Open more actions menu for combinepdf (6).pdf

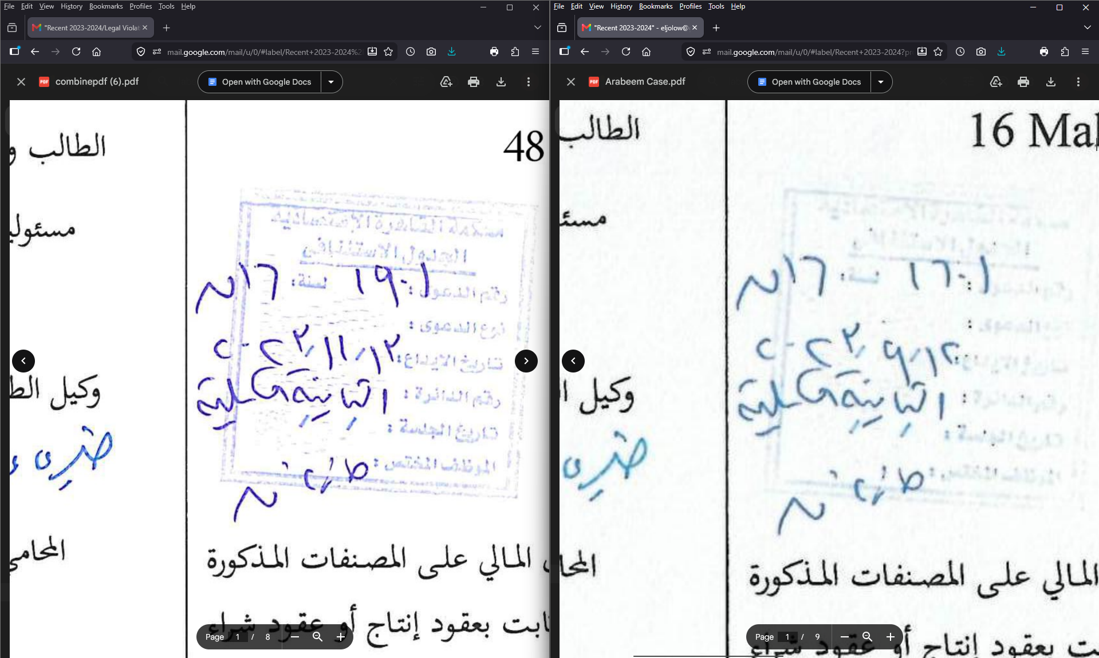pos(529,82)
